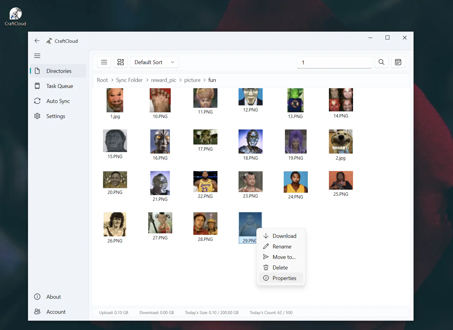Switch to list view layout
This screenshot has width=453, height=330.
(104, 62)
